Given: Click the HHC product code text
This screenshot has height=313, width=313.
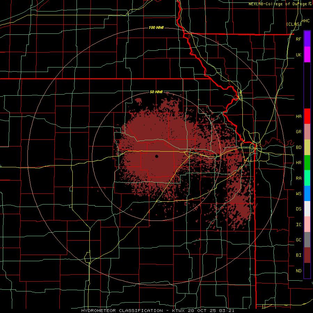Looking at the screenshot, I should pyautogui.click(x=306, y=21).
